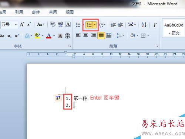This screenshot has width=185, height=139.
Task: Open the font size box showing 五号
Action: (9, 25)
